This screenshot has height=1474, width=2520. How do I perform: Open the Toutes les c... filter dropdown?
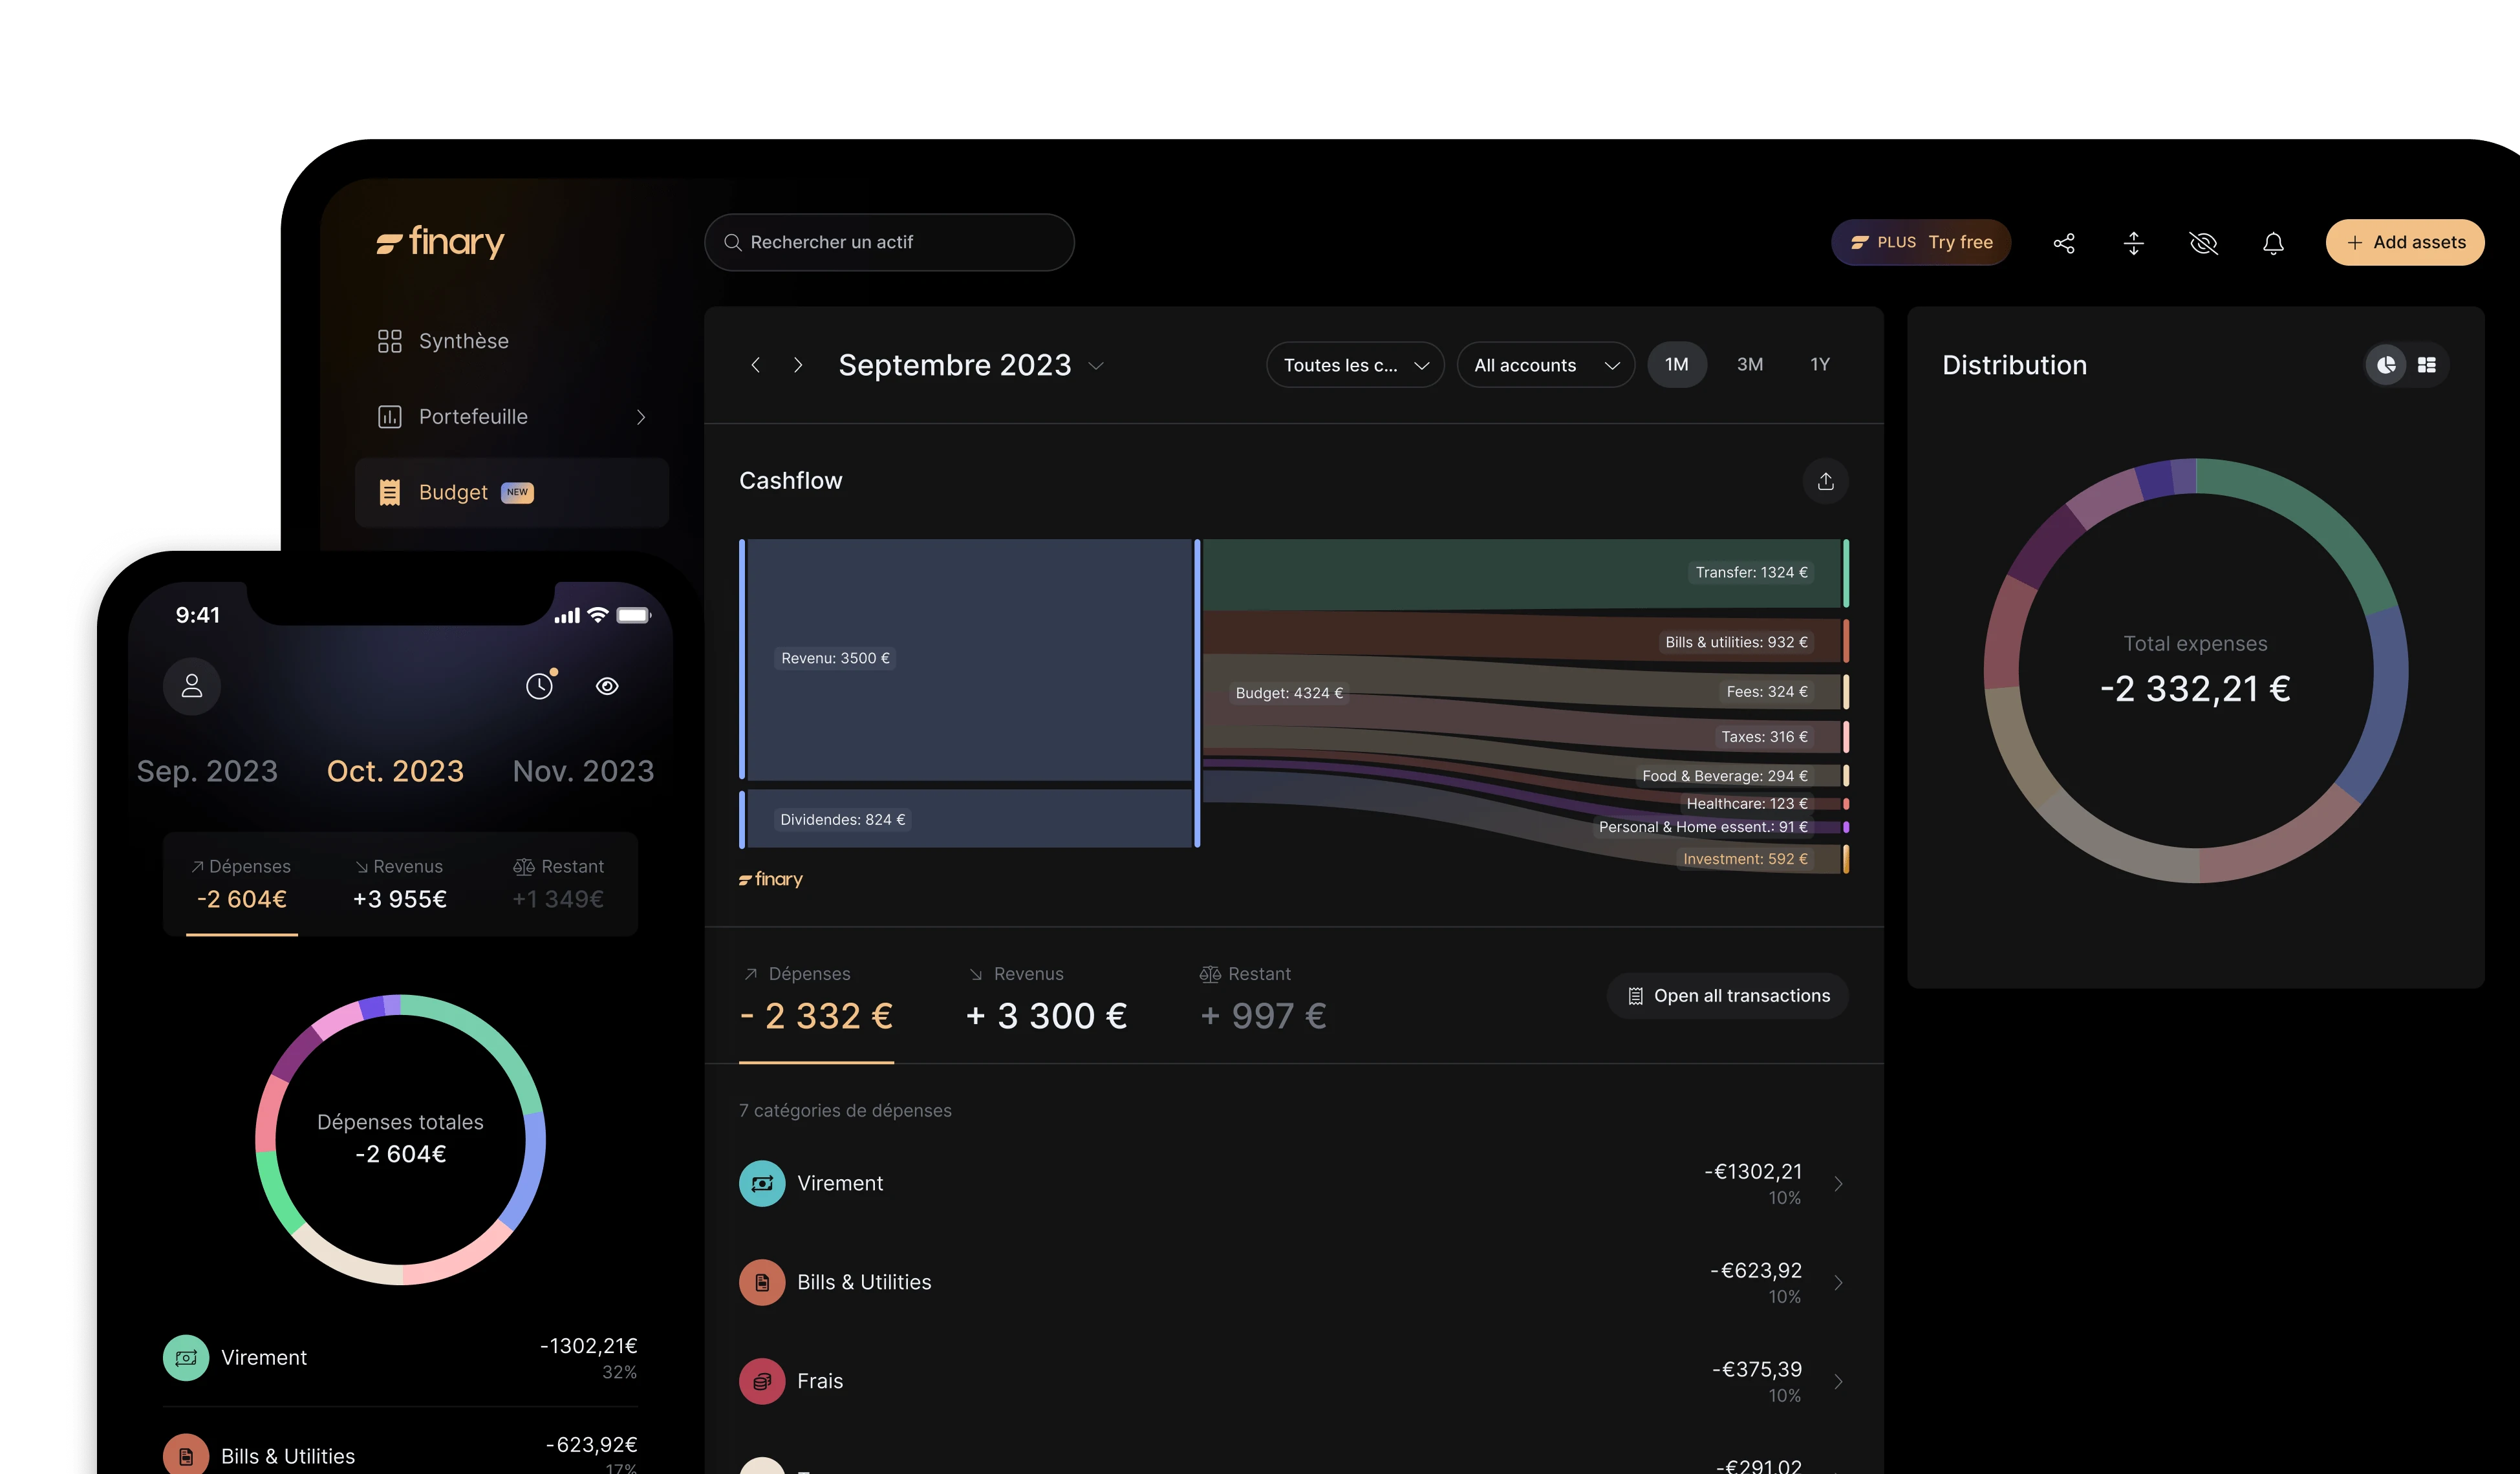click(1354, 365)
